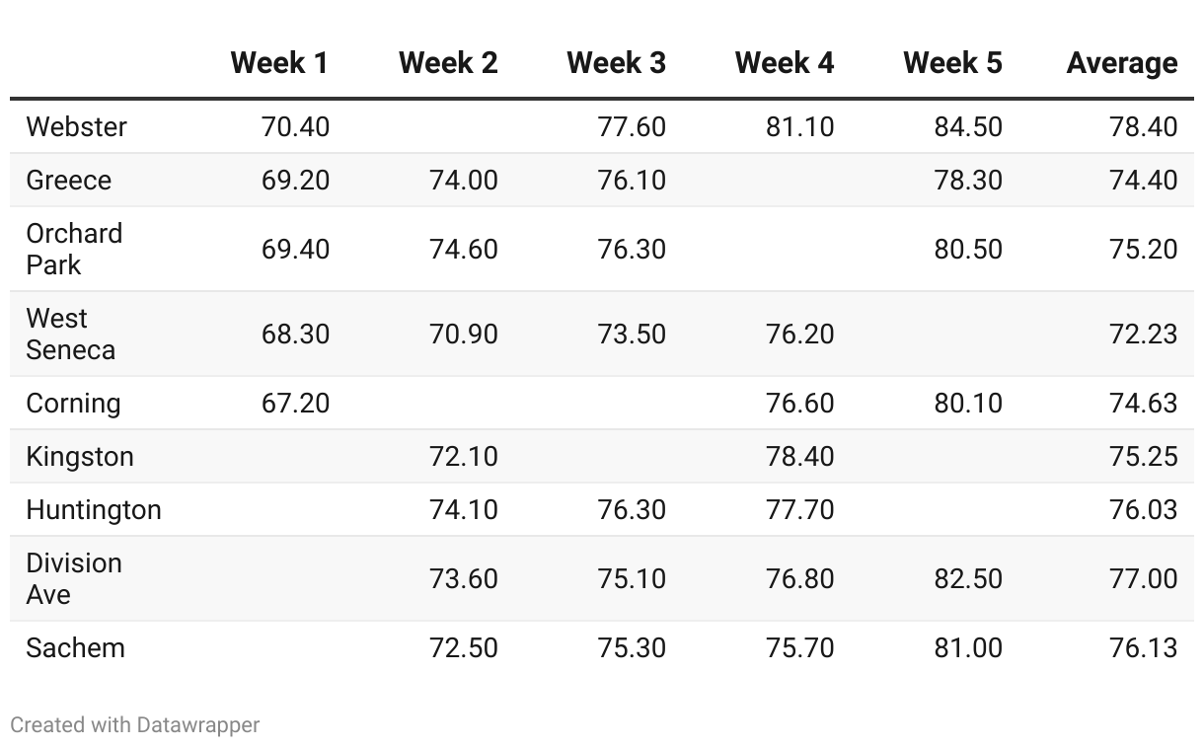Screen dimensions: 1204x748
Task: Sort by the Average column header
Action: [1122, 63]
